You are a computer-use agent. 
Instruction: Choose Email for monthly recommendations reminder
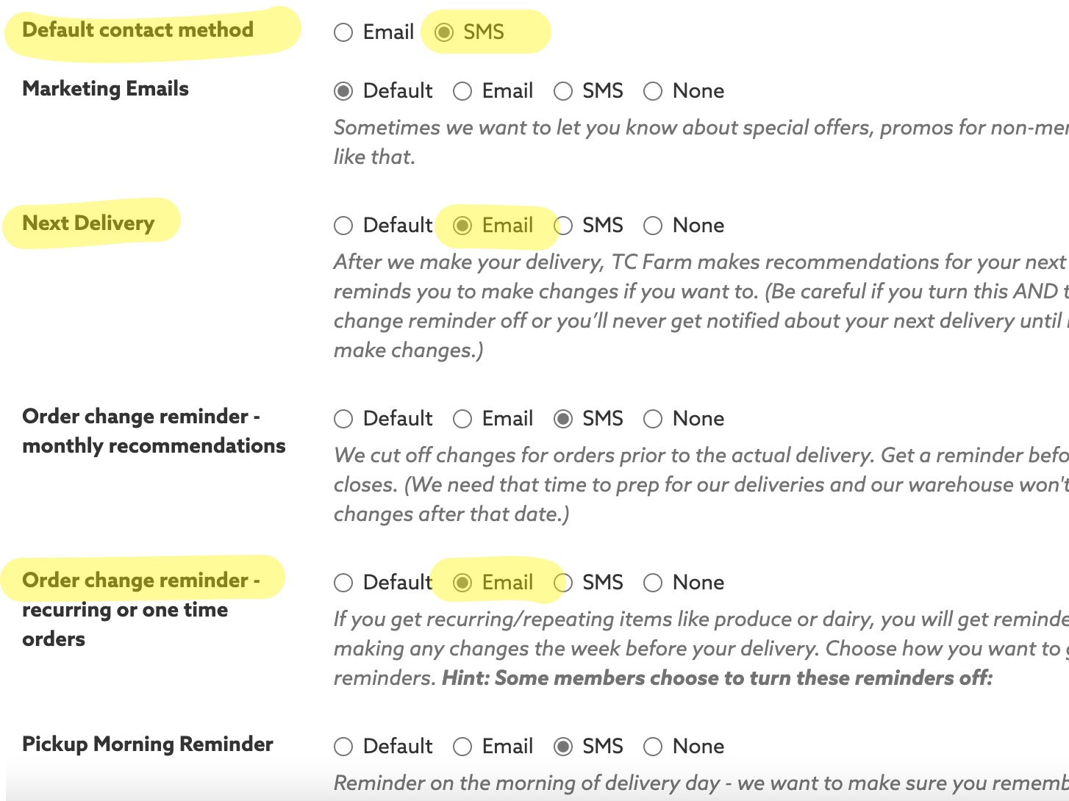462,419
